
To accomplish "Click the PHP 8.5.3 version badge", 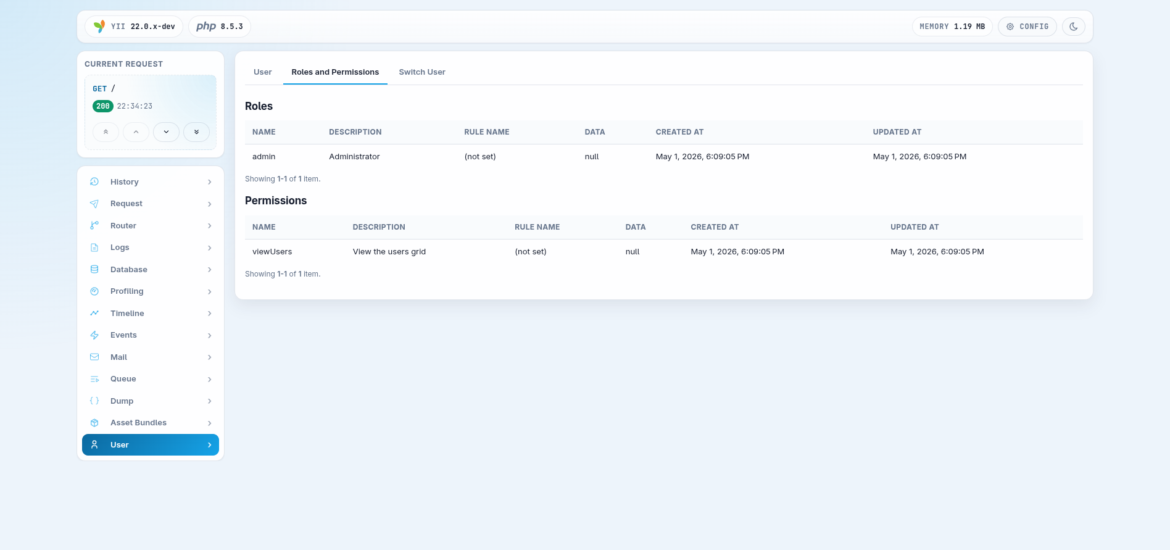I will pos(220,27).
